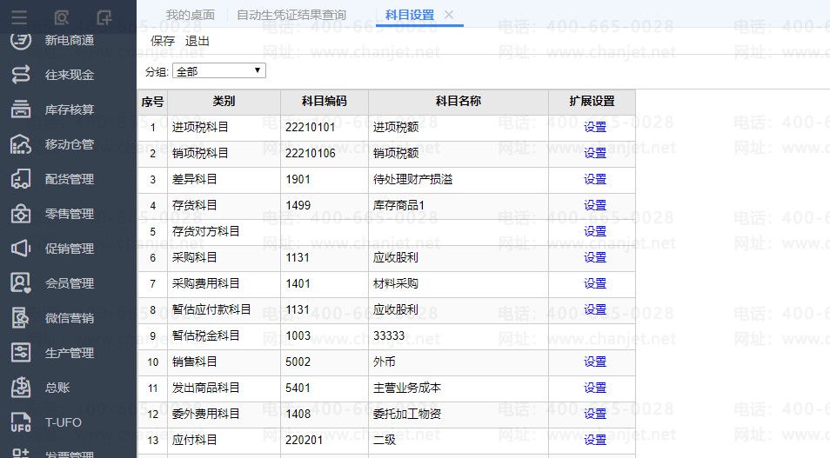The height and width of the screenshot is (458, 830).
Task: Open the T-UFO module icon
Action: (x=21, y=422)
